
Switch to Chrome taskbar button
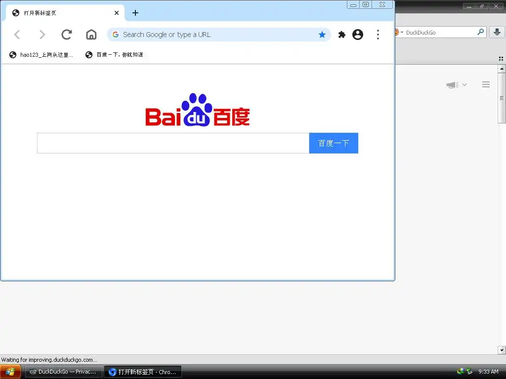pos(143,372)
